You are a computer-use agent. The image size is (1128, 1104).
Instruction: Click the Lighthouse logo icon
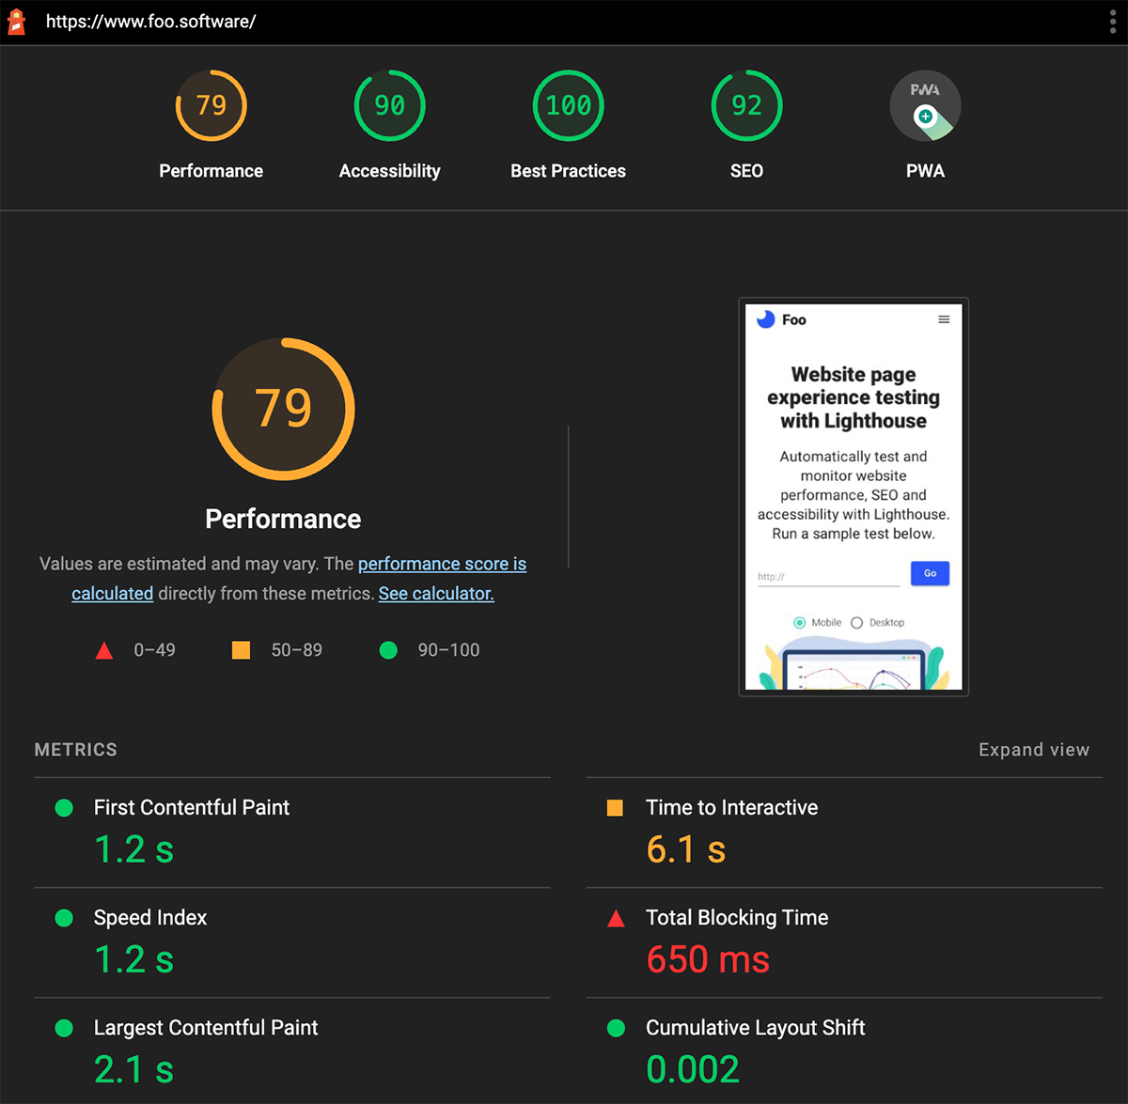(x=17, y=22)
